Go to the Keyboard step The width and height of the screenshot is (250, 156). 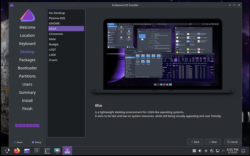pos(27,44)
